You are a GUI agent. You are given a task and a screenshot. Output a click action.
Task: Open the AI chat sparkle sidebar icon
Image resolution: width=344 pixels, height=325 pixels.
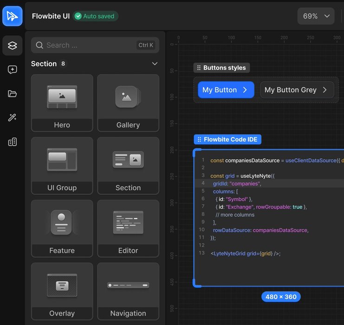click(x=12, y=70)
